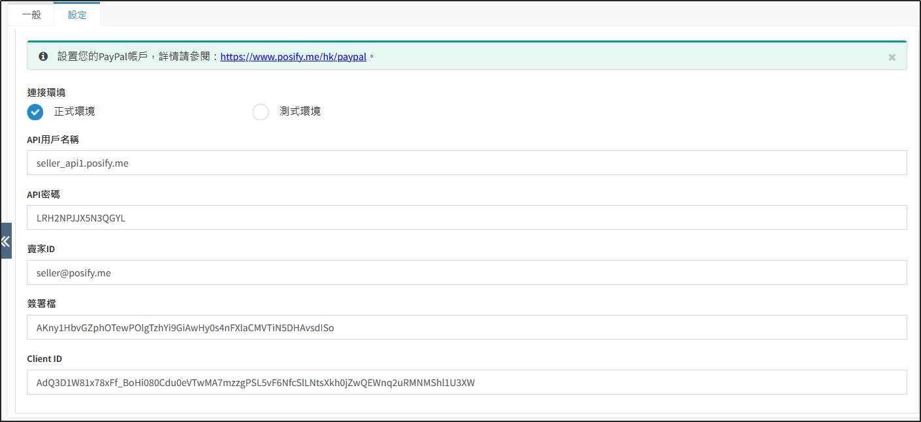Click the info icon in PayPal notice
Screen dimensions: 921x422
[43, 57]
